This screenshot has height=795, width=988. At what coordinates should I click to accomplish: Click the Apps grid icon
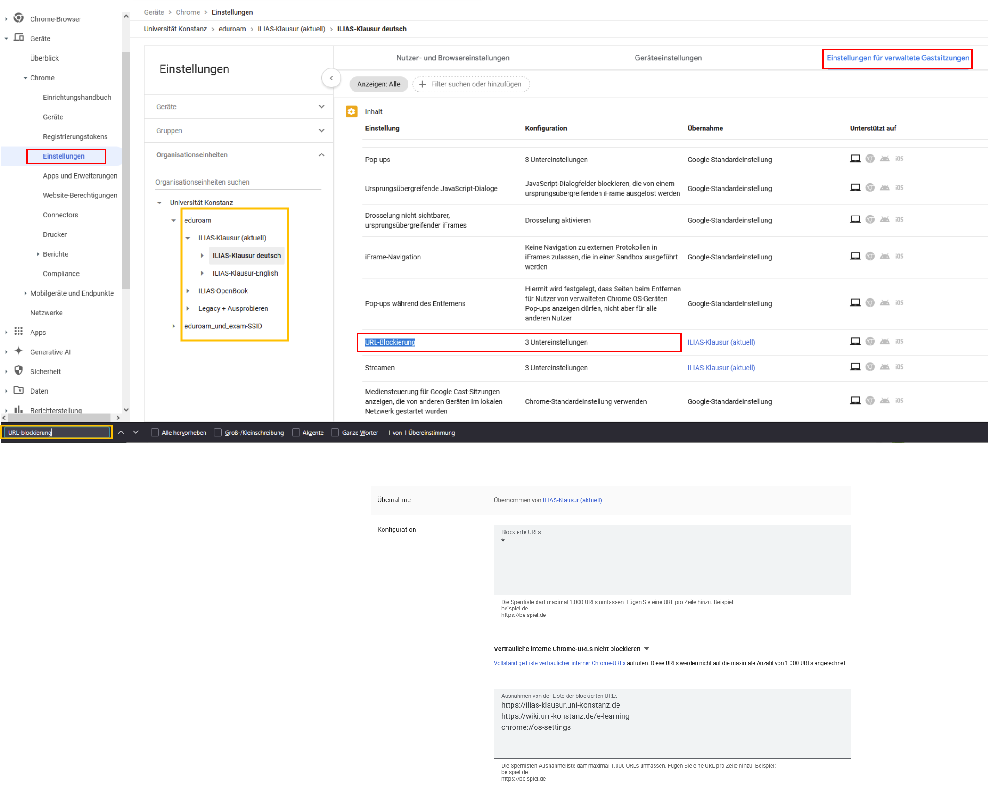point(19,331)
